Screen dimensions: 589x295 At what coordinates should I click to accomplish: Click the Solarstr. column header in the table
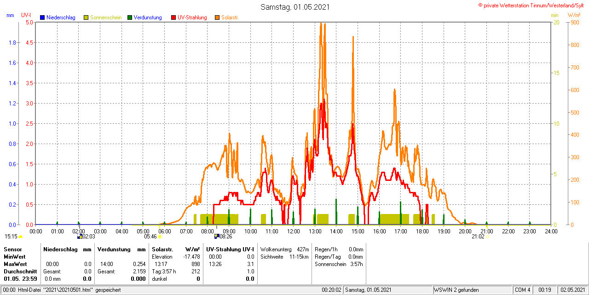[162, 249]
